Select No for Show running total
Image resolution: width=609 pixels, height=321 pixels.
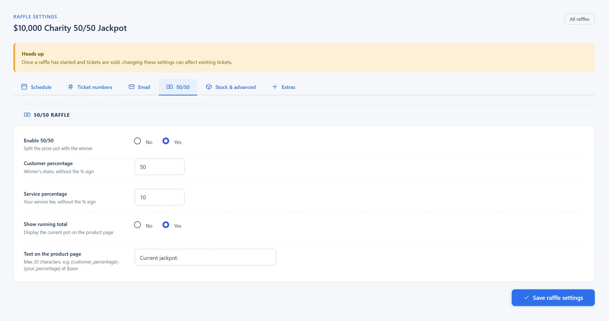(137, 225)
